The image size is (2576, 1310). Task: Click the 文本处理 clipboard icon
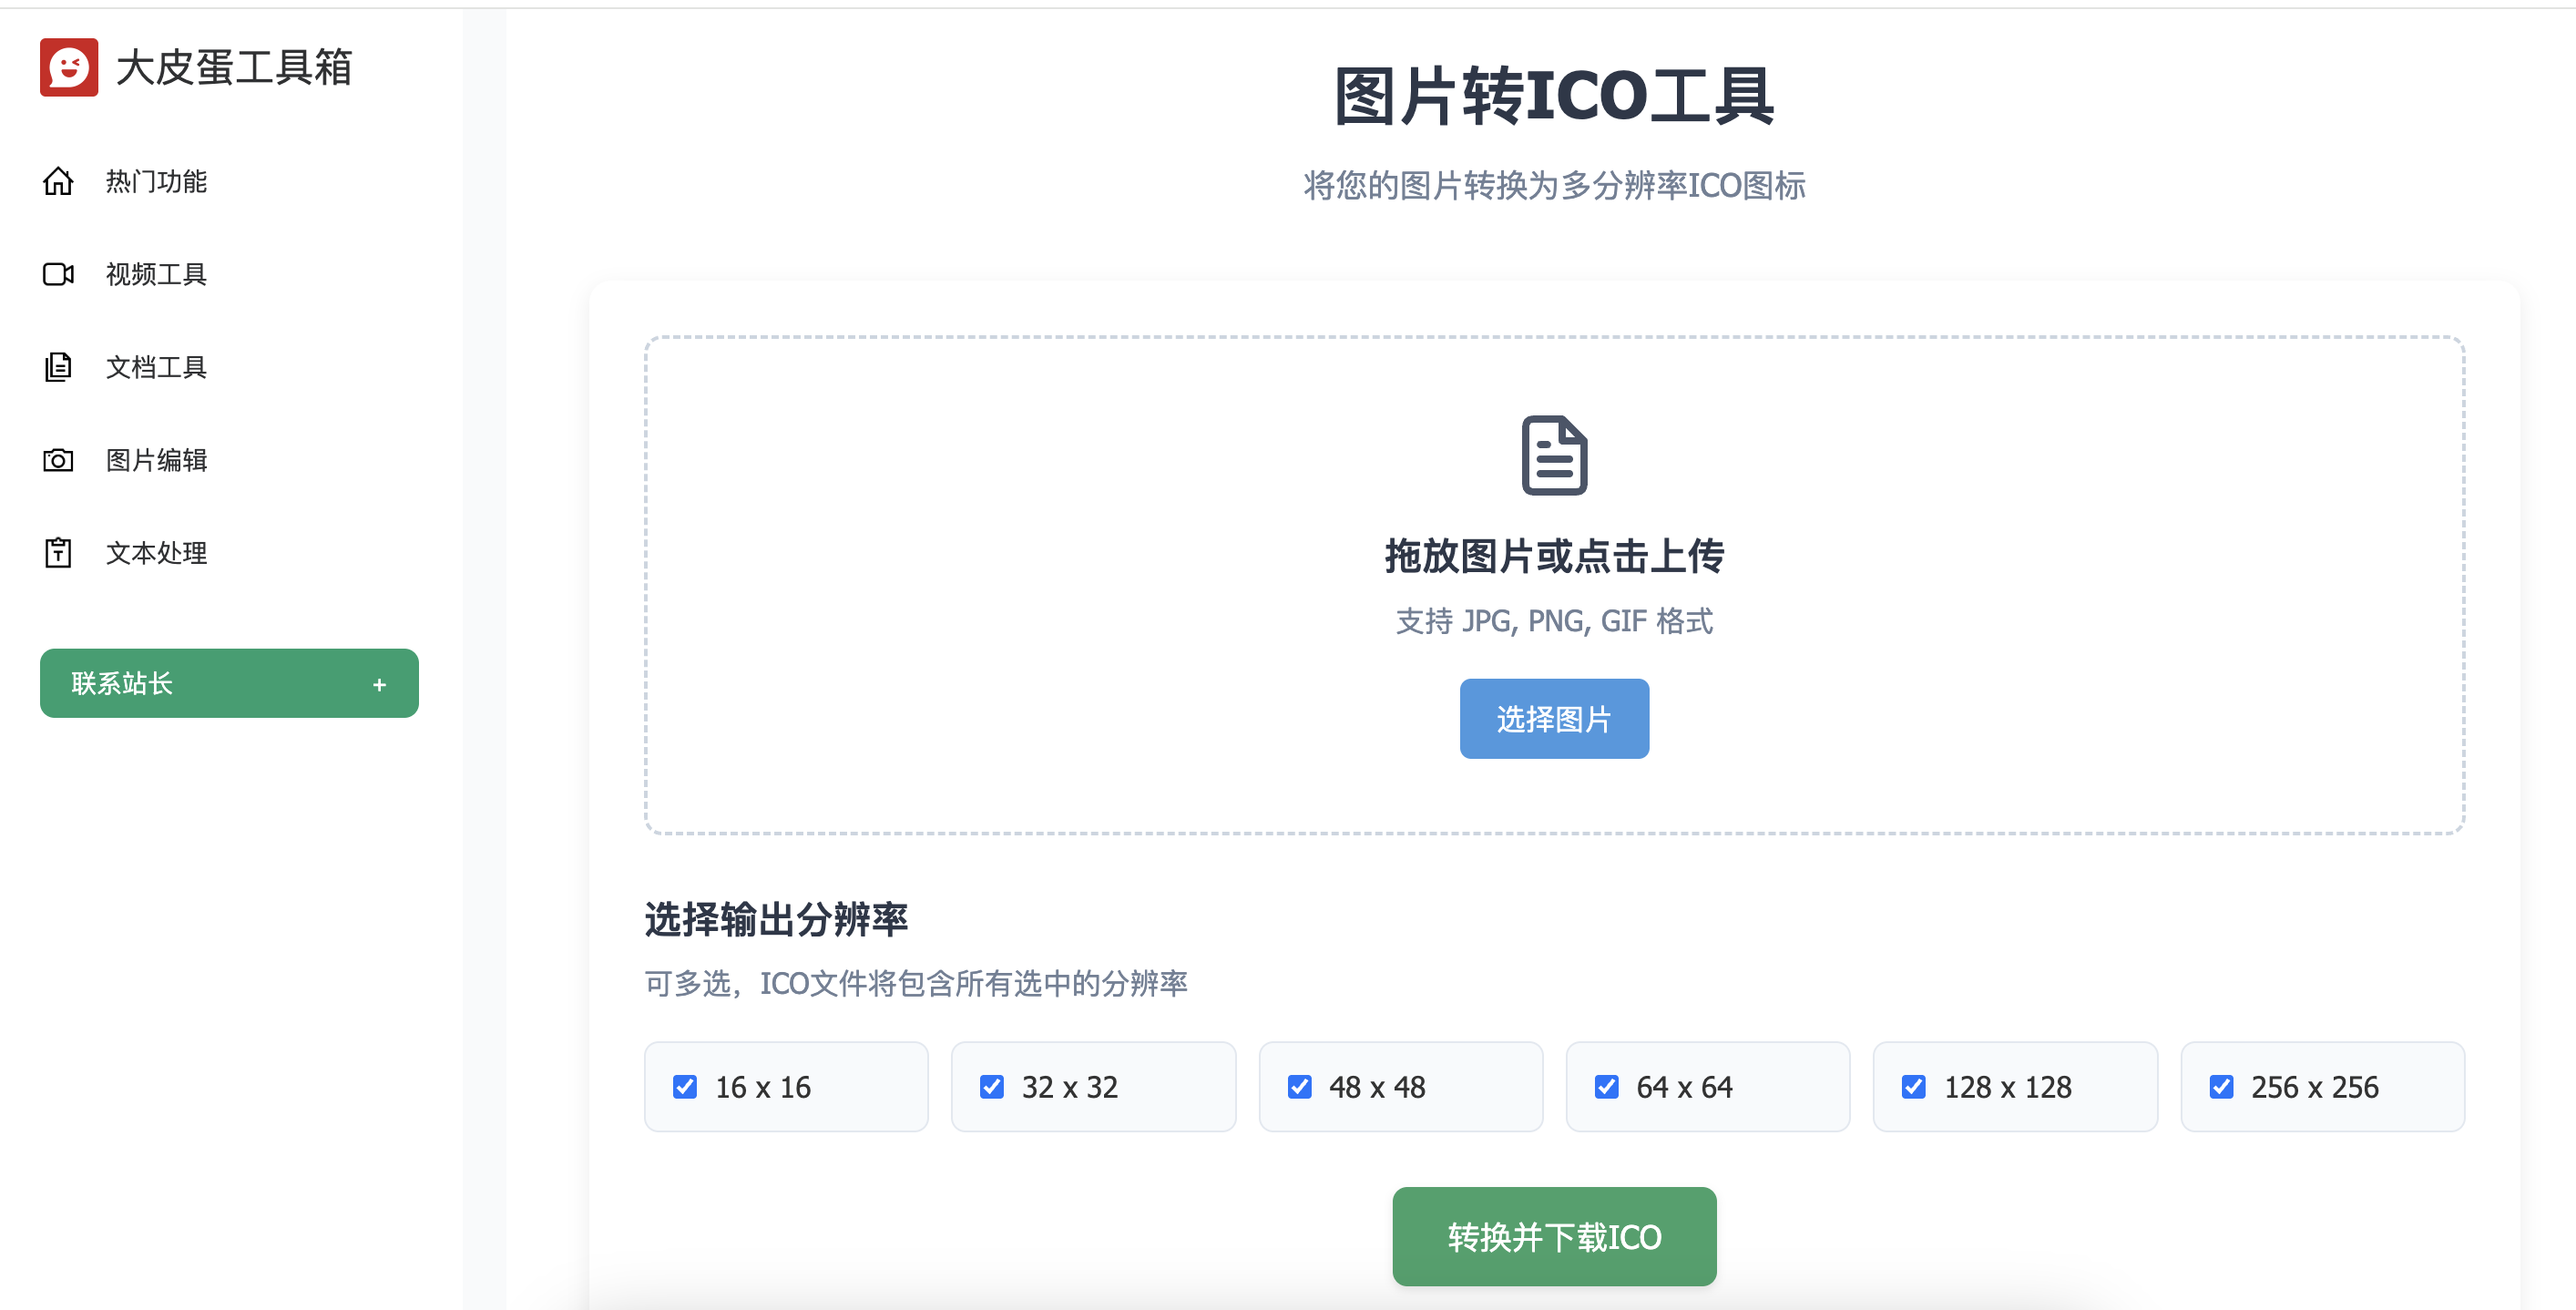(59, 552)
